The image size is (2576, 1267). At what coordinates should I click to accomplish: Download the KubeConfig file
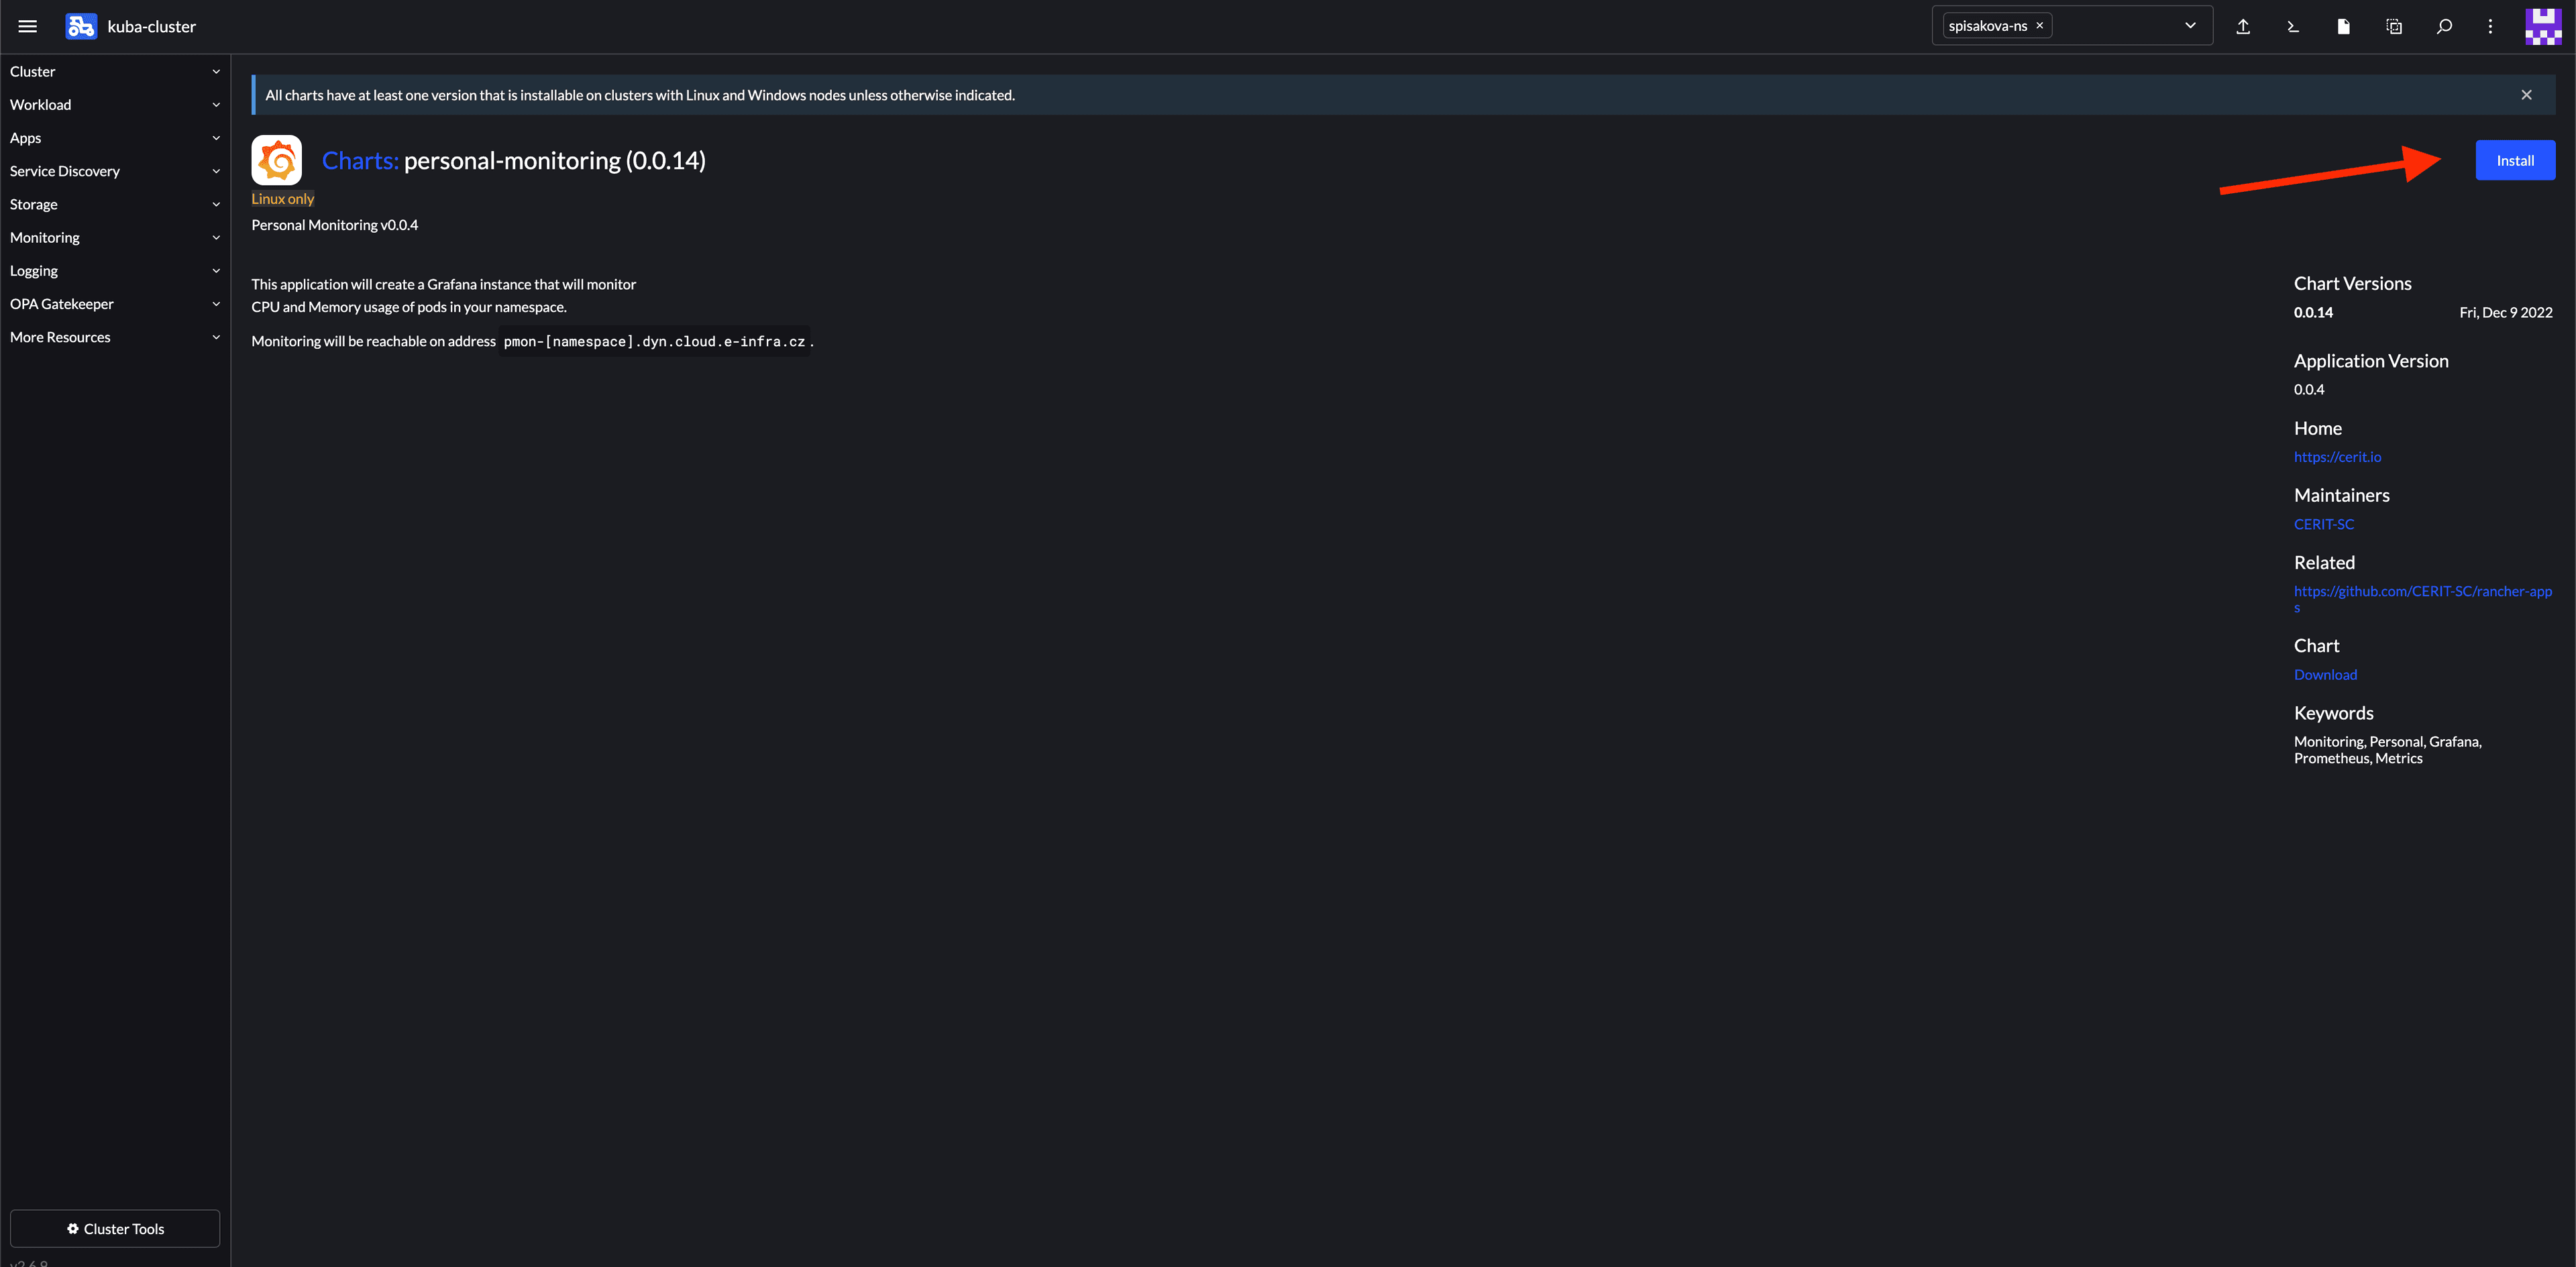[x=2343, y=26]
